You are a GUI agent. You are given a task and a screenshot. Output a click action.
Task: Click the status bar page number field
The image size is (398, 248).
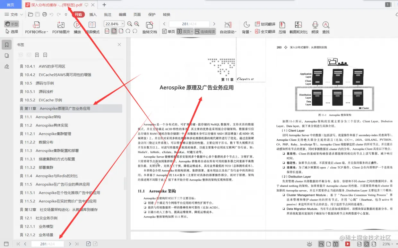48,244
